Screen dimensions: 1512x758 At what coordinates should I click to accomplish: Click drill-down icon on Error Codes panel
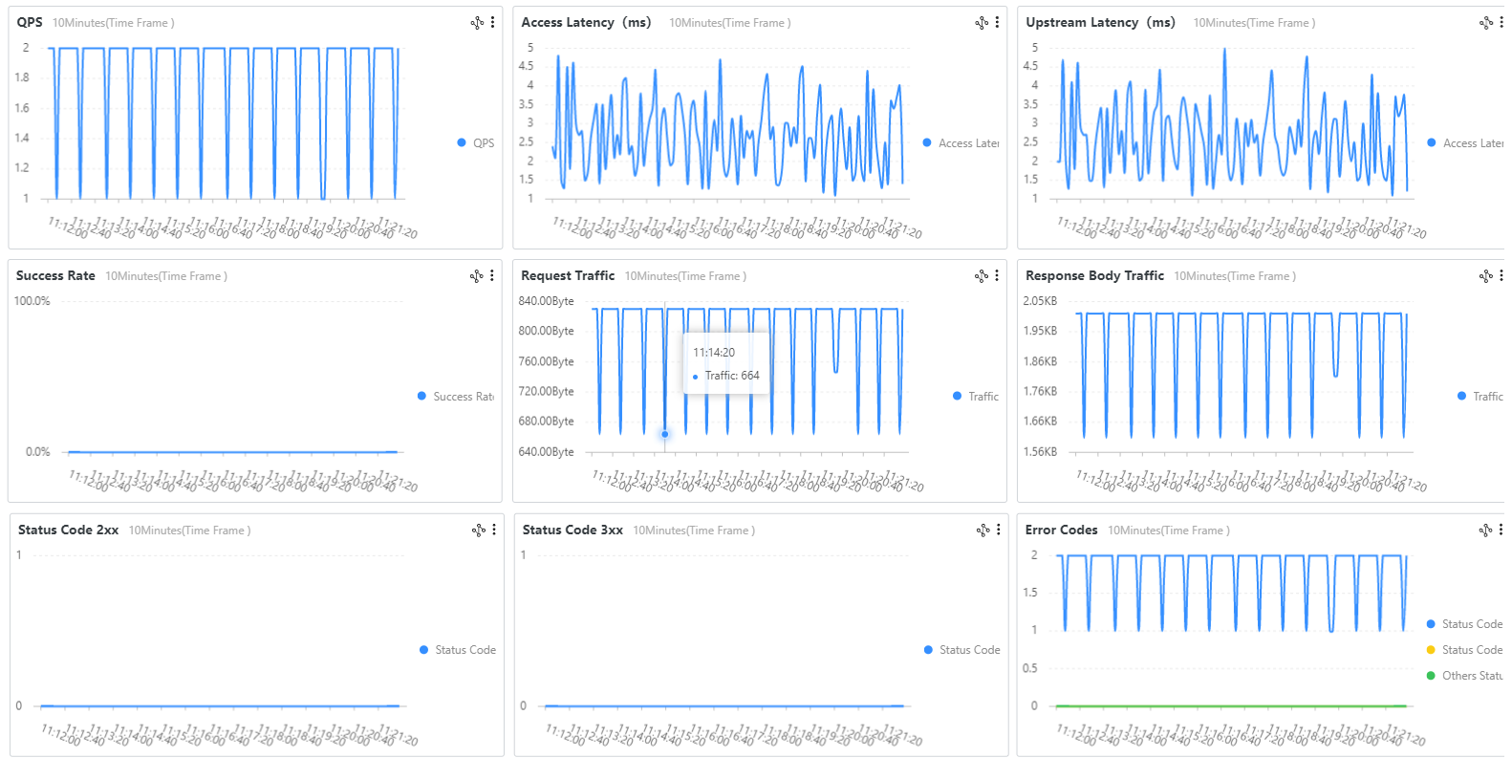pos(1486,530)
